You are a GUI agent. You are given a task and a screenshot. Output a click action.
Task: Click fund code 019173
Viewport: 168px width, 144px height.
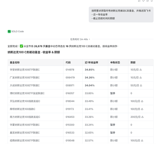tap(70, 109)
